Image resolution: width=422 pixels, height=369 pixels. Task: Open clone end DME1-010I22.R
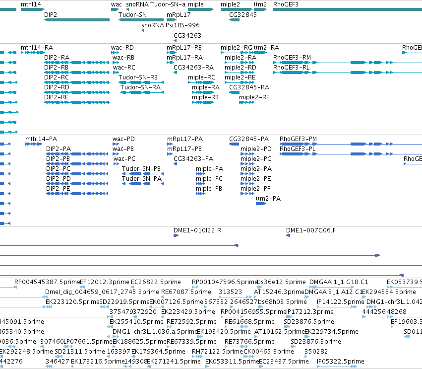coord(176,235)
